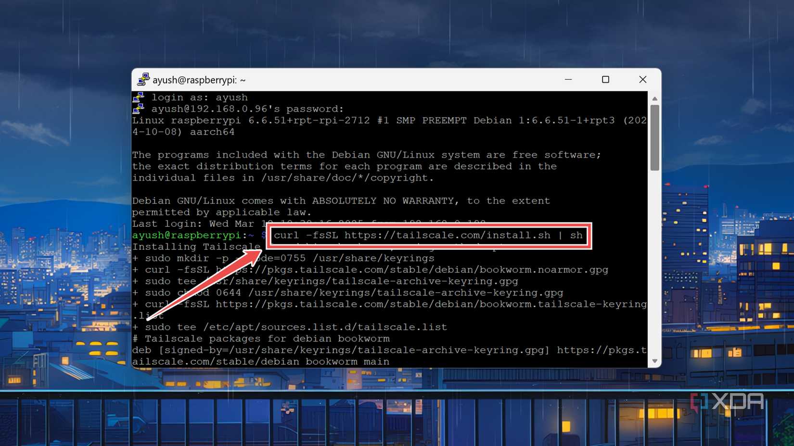Click the PuTTY icon on the password prompt line
Viewport: 794px width, 446px height.
(139, 108)
